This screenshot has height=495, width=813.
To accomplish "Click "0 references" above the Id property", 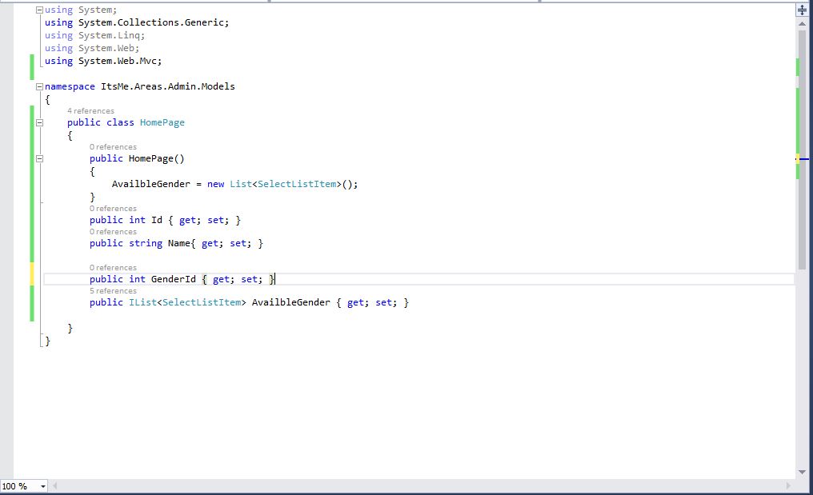I will (x=112, y=208).
